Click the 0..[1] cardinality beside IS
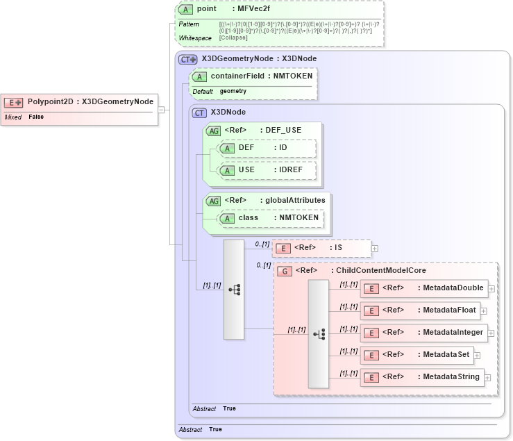 pos(262,244)
